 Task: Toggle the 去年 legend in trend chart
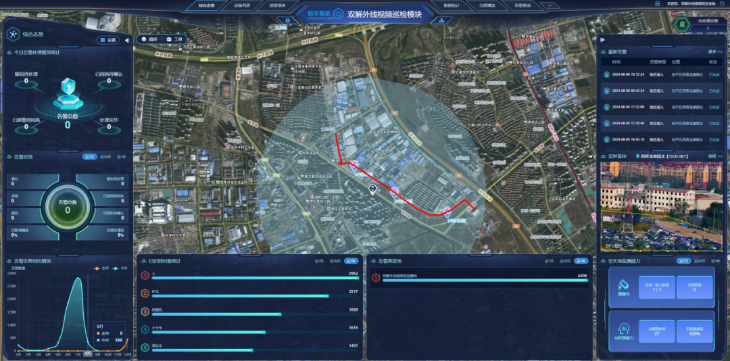coord(101,268)
